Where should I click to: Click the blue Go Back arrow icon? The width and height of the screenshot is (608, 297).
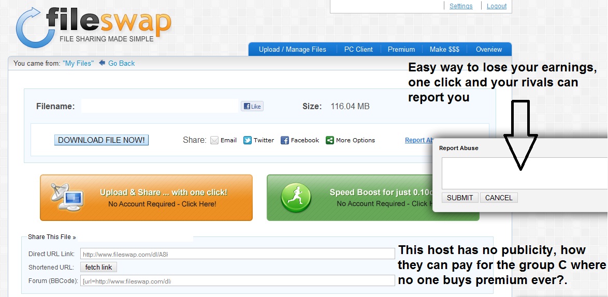(x=102, y=63)
